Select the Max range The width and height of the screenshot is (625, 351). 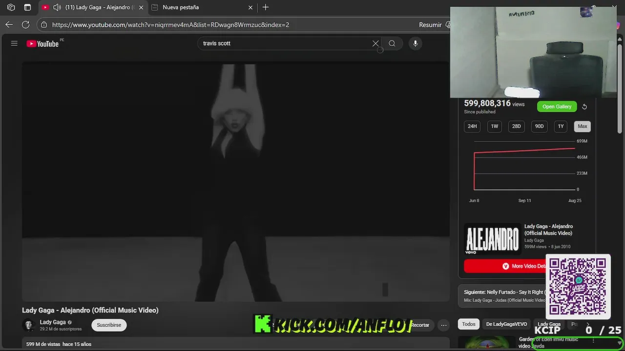point(583,126)
